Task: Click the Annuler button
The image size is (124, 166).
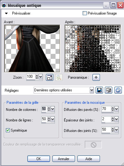Action: 64,159
